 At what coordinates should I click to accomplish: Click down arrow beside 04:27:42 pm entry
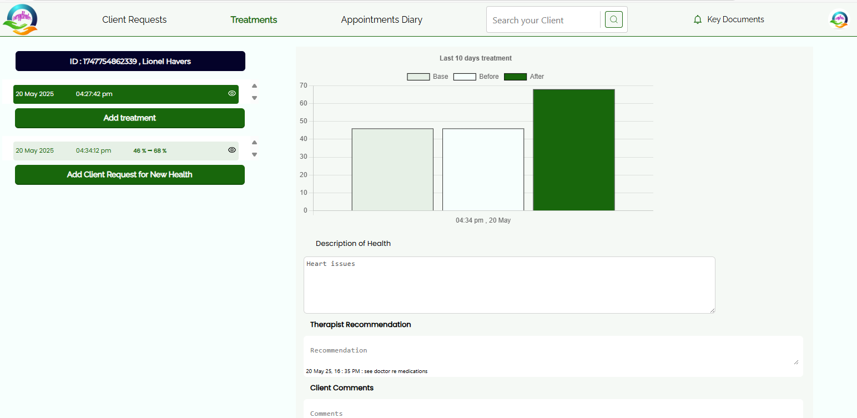click(254, 98)
